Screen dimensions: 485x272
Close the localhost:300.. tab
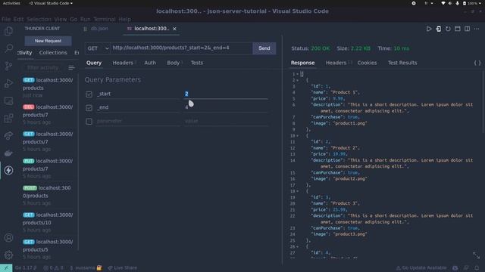point(174,29)
